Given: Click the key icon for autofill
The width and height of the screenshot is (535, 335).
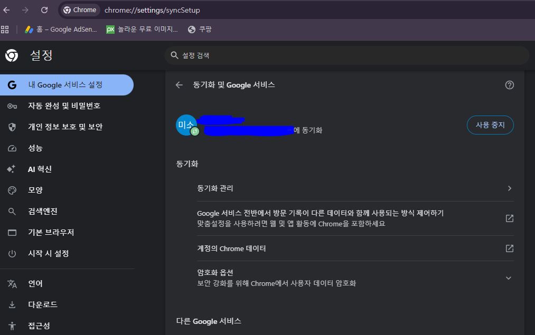Looking at the screenshot, I should (x=12, y=107).
